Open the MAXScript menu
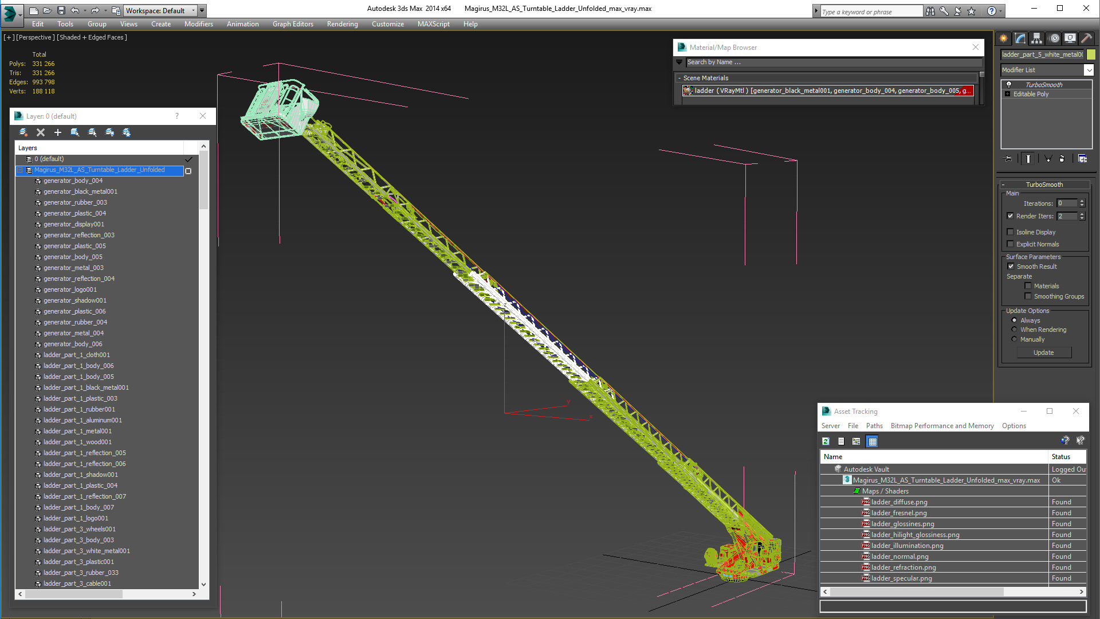This screenshot has width=1100, height=619. coord(433,24)
